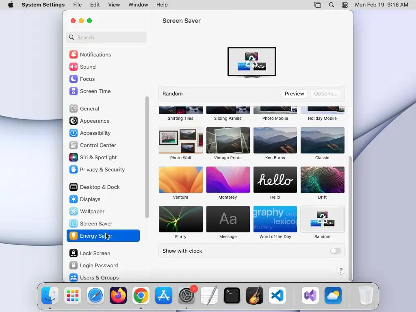Open Launchpad from the Dock
Screen dimensions: 416x312
73,296
